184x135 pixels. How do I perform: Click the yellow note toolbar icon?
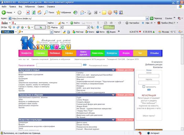104,12
